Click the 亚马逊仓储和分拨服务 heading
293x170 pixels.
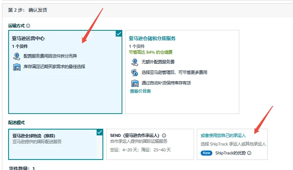point(152,39)
